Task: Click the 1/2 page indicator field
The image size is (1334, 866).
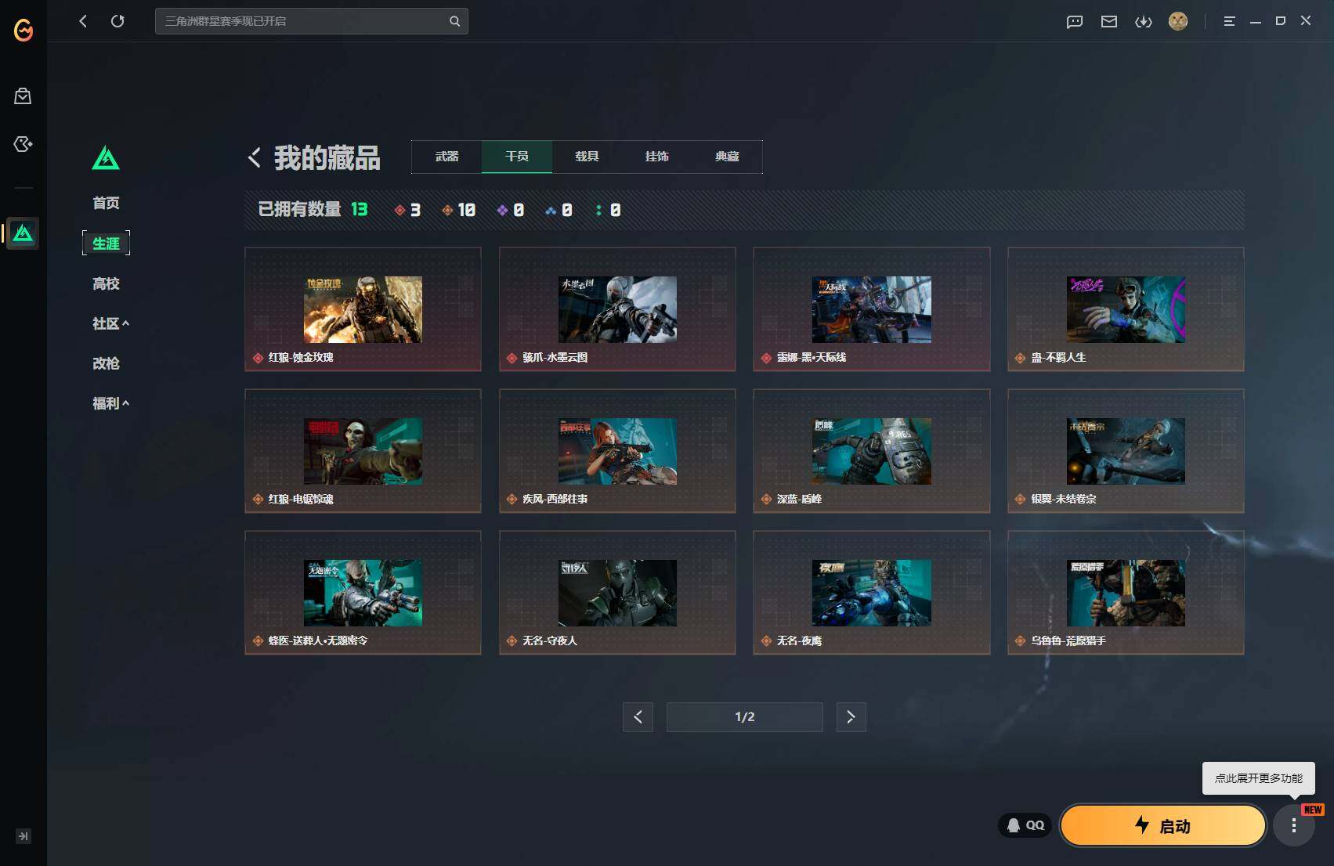Action: (744, 717)
